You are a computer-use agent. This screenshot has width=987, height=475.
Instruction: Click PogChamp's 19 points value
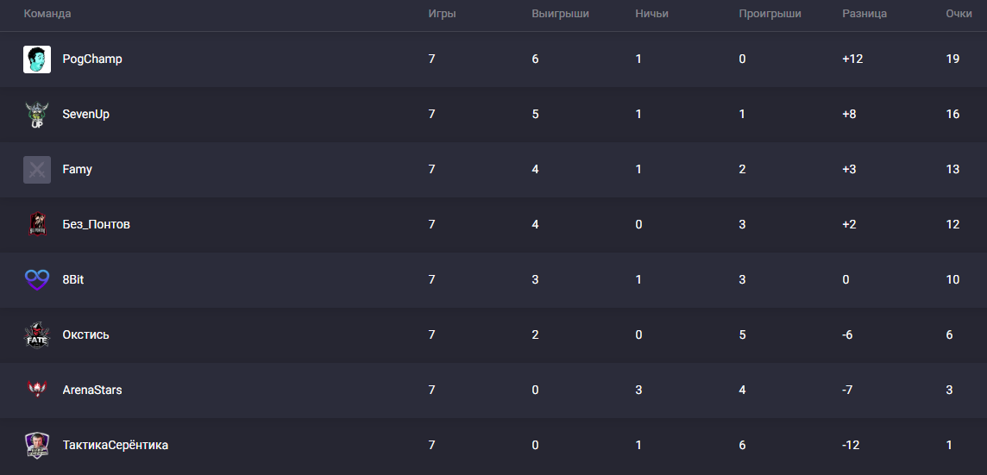[x=952, y=59]
